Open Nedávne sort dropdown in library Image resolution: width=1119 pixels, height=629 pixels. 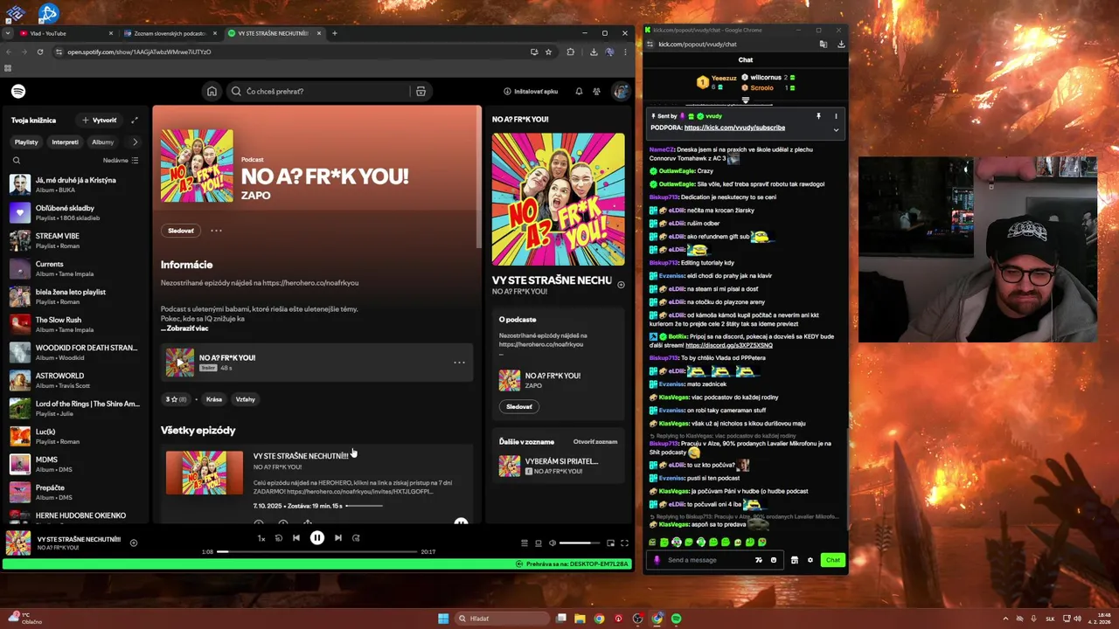tap(121, 160)
